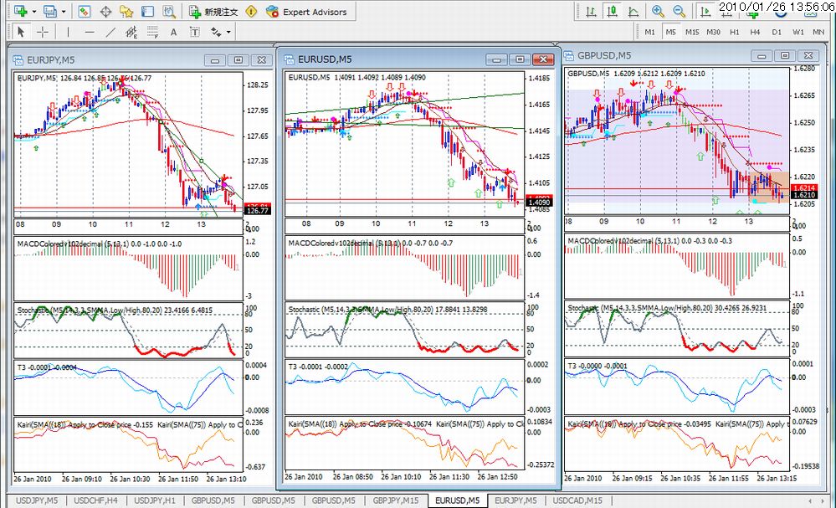Open the Market Watch icon
836x508 pixels.
point(84,11)
